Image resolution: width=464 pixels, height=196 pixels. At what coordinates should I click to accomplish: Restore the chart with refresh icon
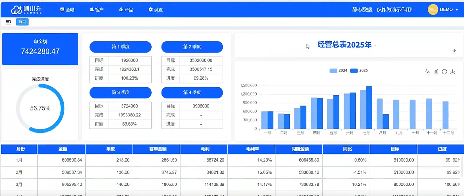coord(444,72)
